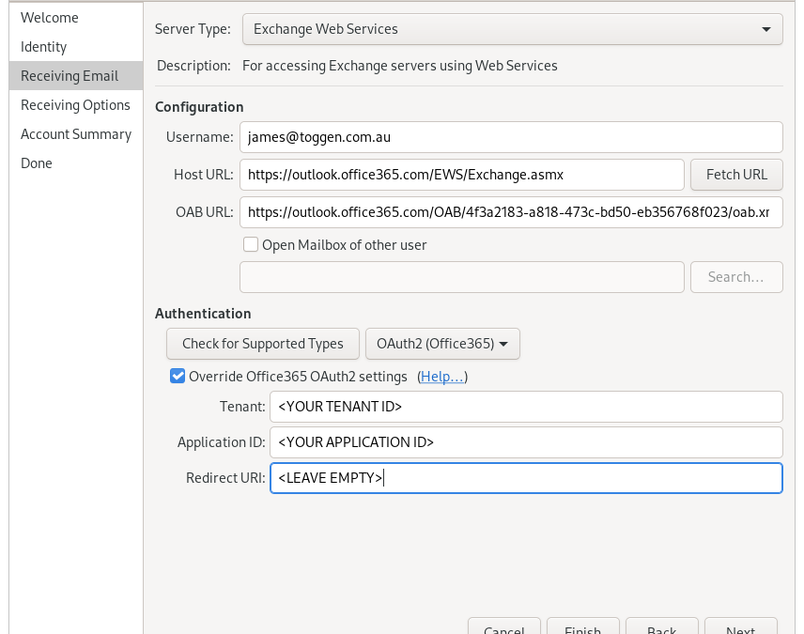This screenshot has width=804, height=634.
Task: Select Receiving Email in sidebar
Action: [70, 76]
